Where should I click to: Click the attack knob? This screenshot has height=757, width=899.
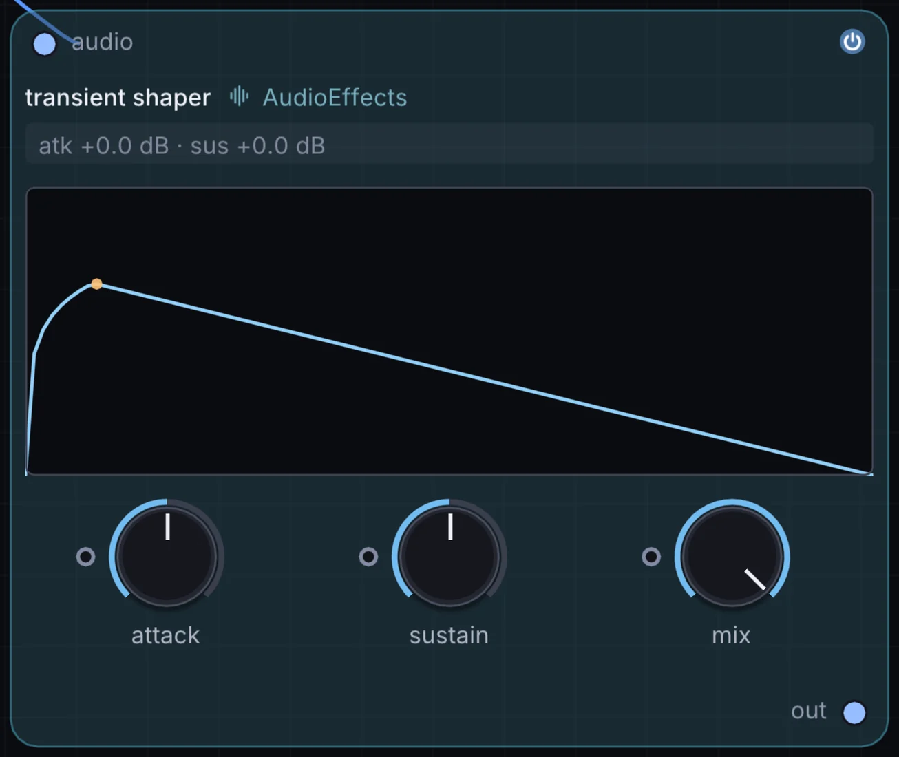pos(167,556)
